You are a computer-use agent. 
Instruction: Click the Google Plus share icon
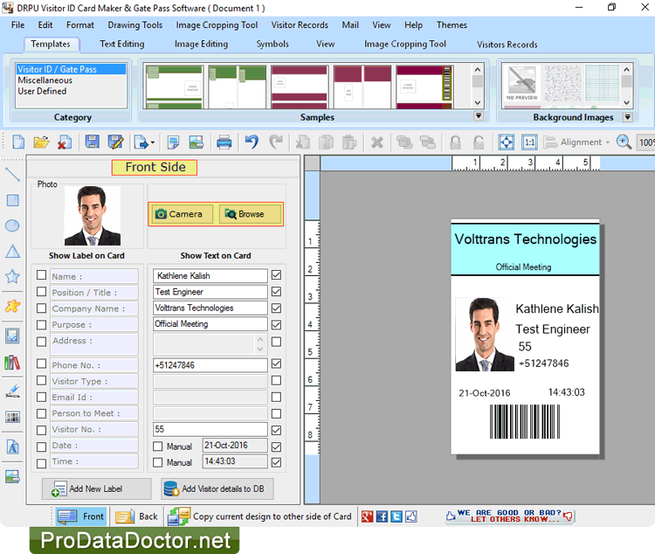(x=367, y=516)
